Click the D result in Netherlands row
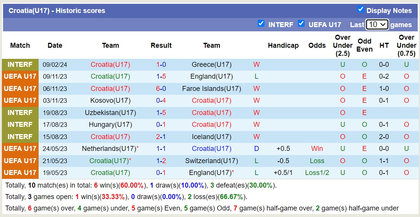The image size is (420, 217). coord(256,149)
